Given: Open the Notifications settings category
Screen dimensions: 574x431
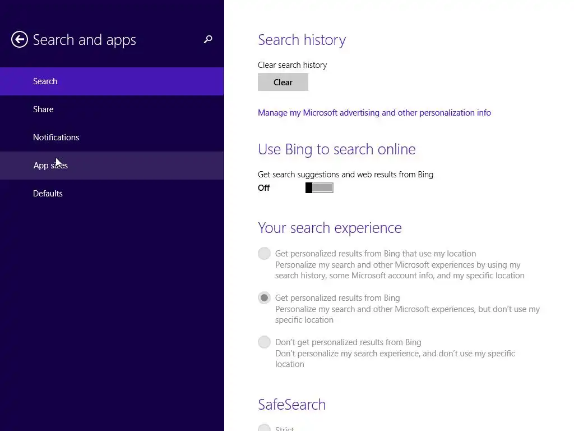Looking at the screenshot, I should point(112,137).
